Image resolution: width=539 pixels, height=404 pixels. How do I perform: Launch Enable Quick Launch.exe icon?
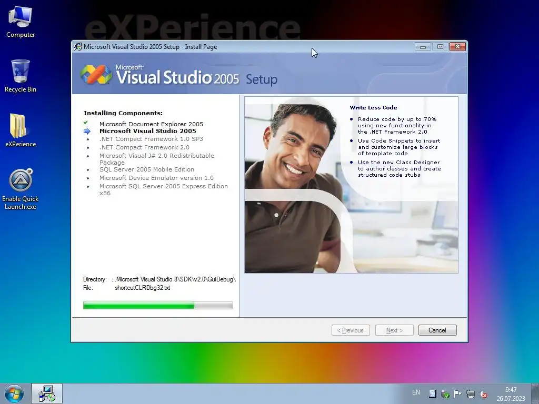[x=21, y=189]
